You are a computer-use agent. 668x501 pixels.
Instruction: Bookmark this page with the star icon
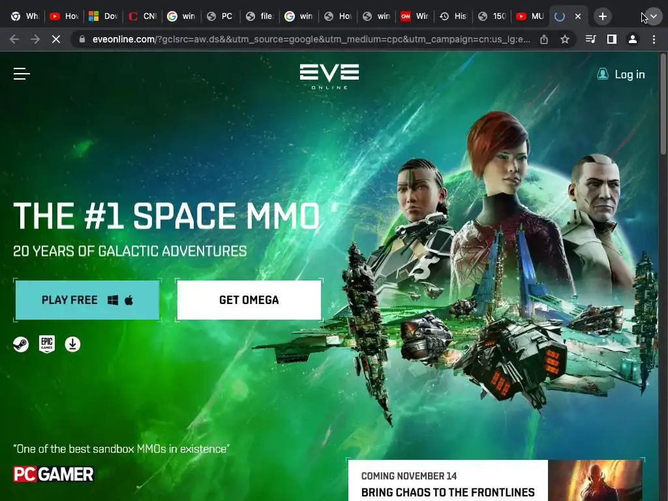(565, 39)
